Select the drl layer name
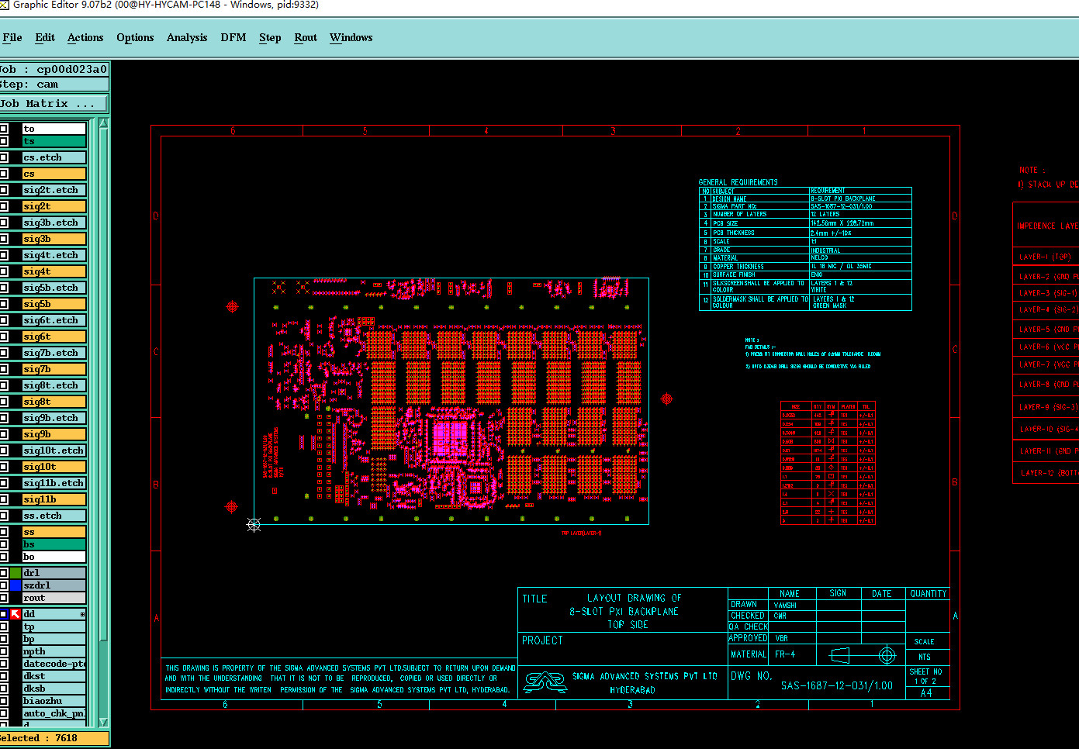 [54, 573]
